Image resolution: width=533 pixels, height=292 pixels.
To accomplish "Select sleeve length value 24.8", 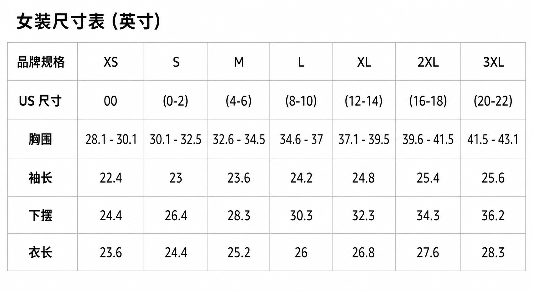I will pos(363,178).
